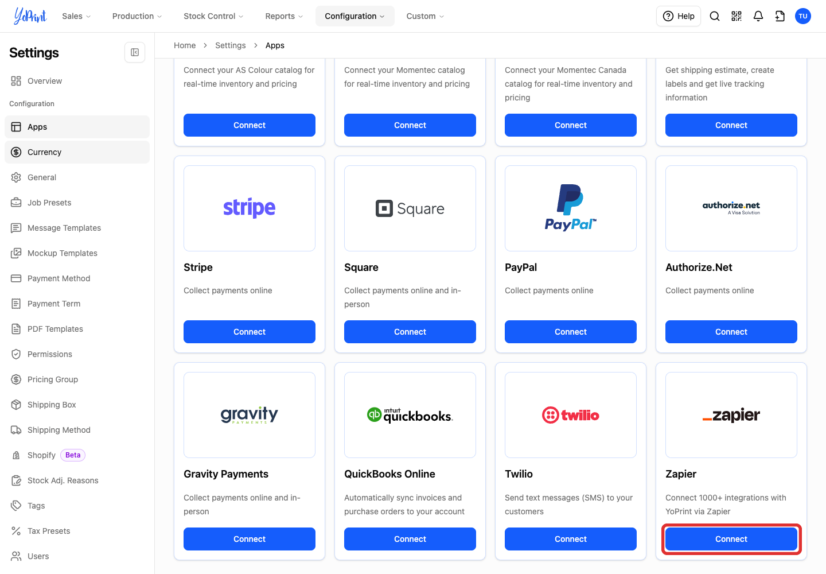Viewport: 826px width, 574px height.
Task: Open Shopify Beta settings
Action: 77,455
